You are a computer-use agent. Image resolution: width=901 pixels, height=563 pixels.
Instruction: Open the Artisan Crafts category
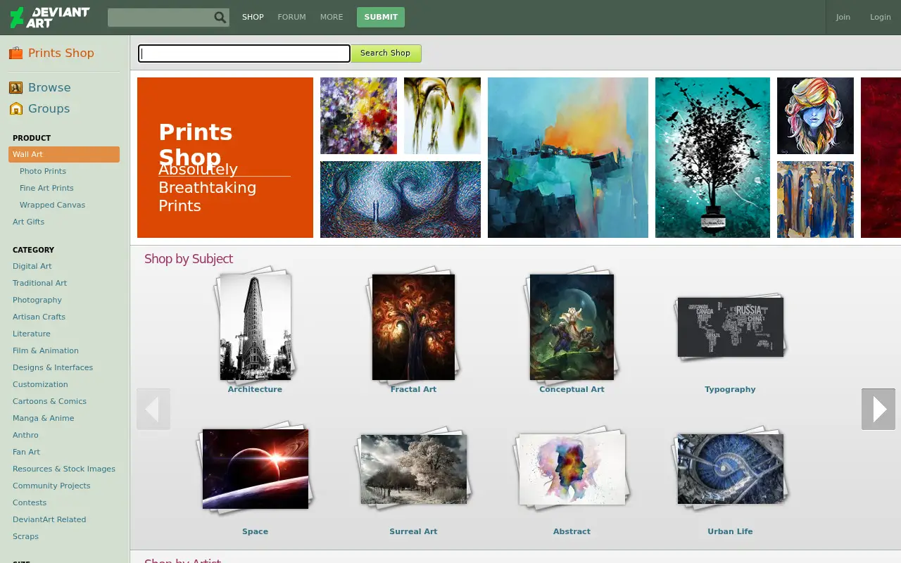pyautogui.click(x=39, y=317)
